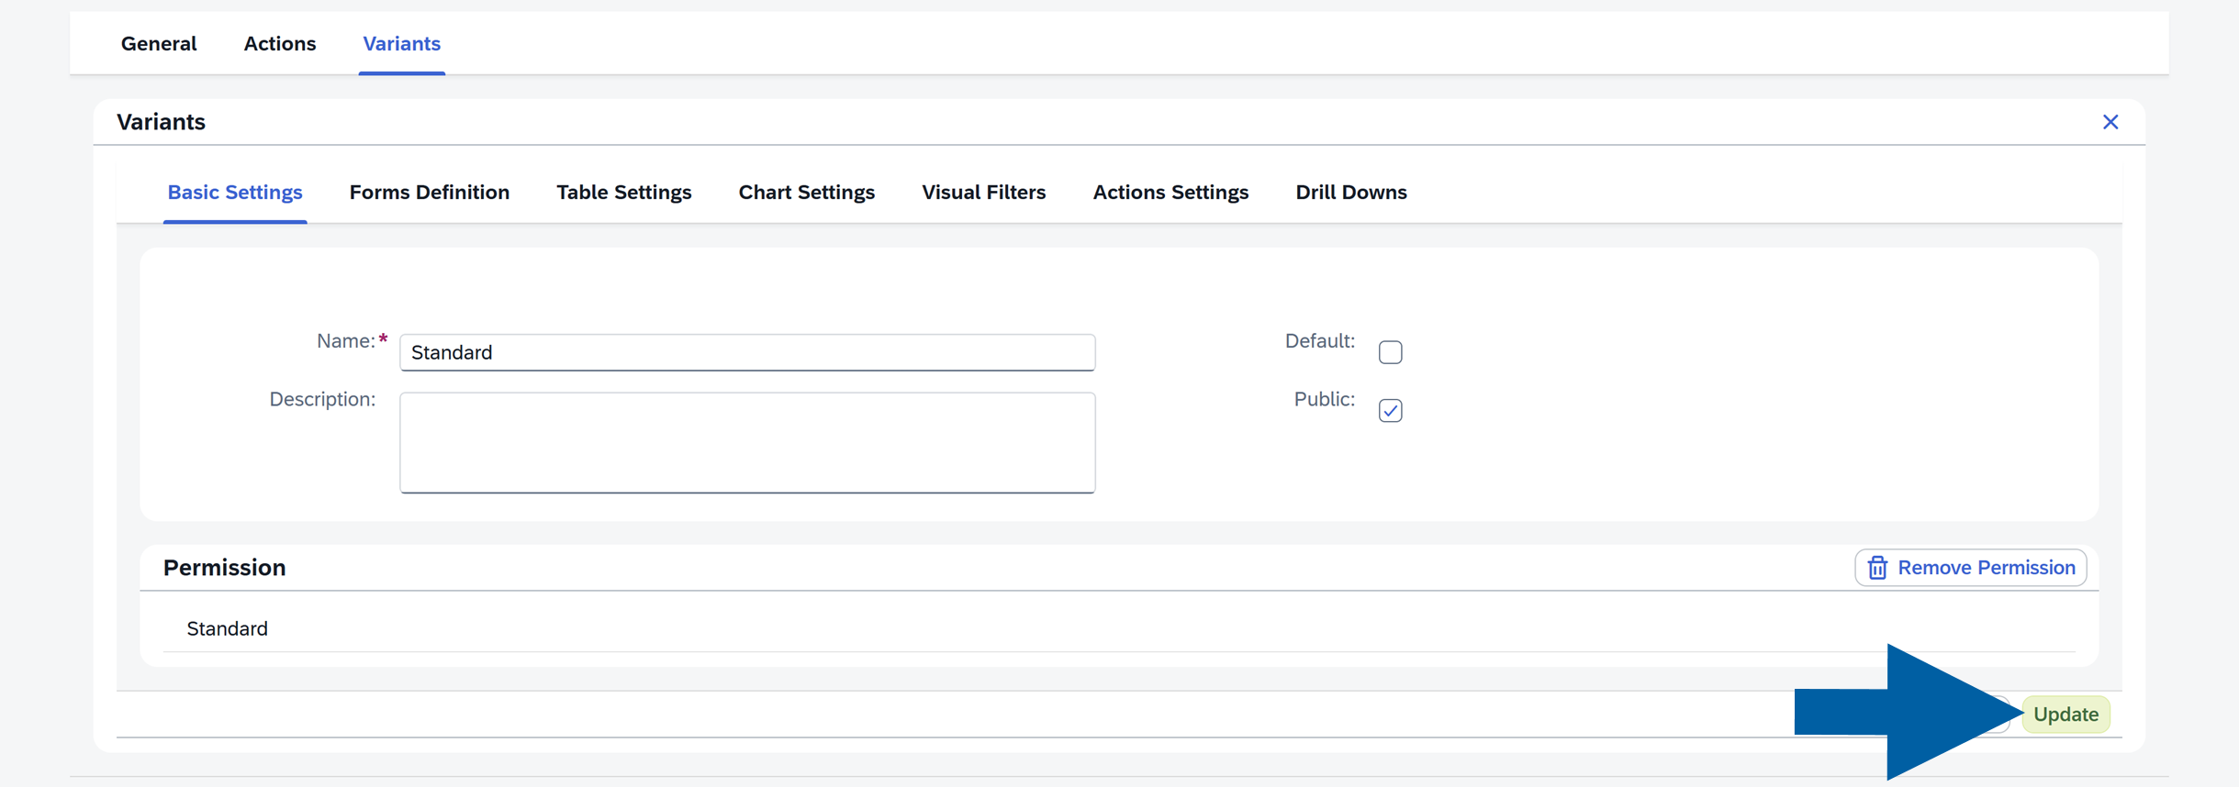This screenshot has height=787, width=2239.
Task: Enable the Default checkbox
Action: (1390, 352)
